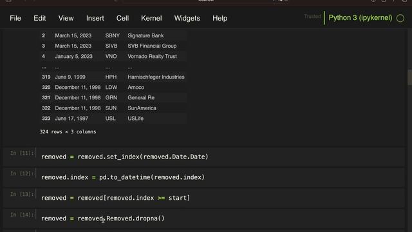Click the 'Amoco' table cell
The height and width of the screenshot is (232, 412).
coord(136,88)
